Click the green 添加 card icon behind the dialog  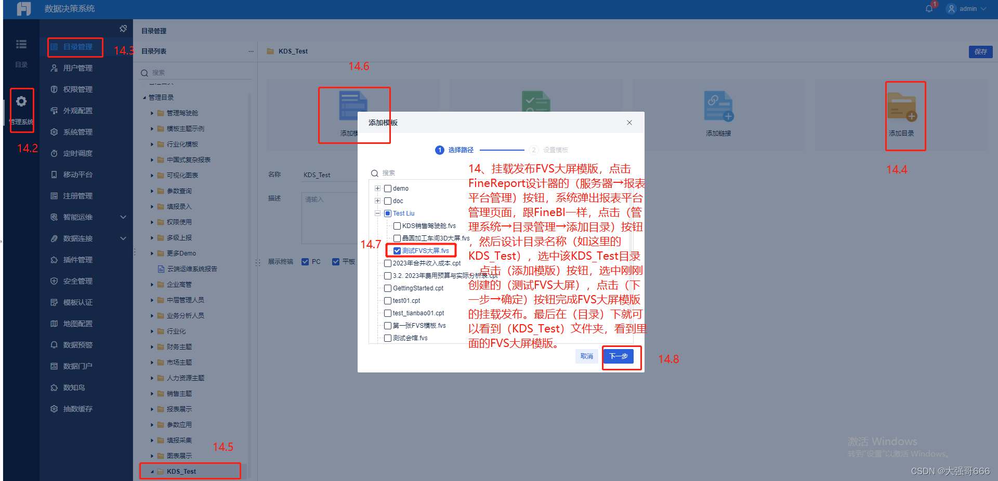536,101
